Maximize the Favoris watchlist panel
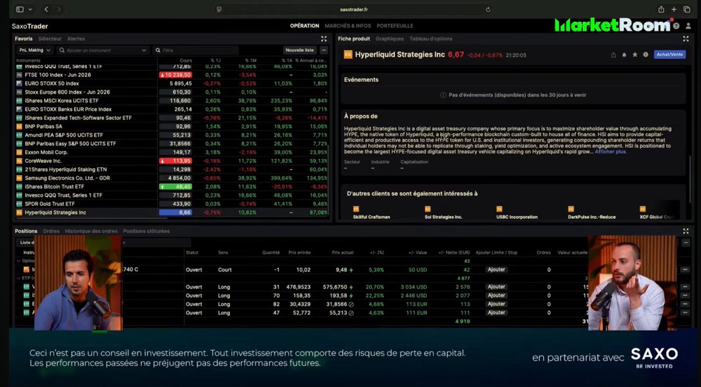Viewport: 701px width, 387px height. coord(324,39)
